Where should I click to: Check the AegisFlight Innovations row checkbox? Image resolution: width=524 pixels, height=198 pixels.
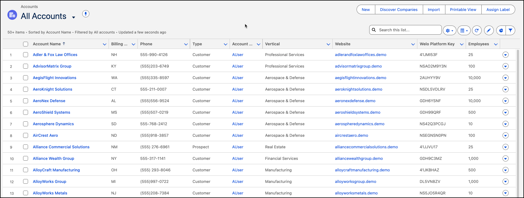(x=26, y=78)
